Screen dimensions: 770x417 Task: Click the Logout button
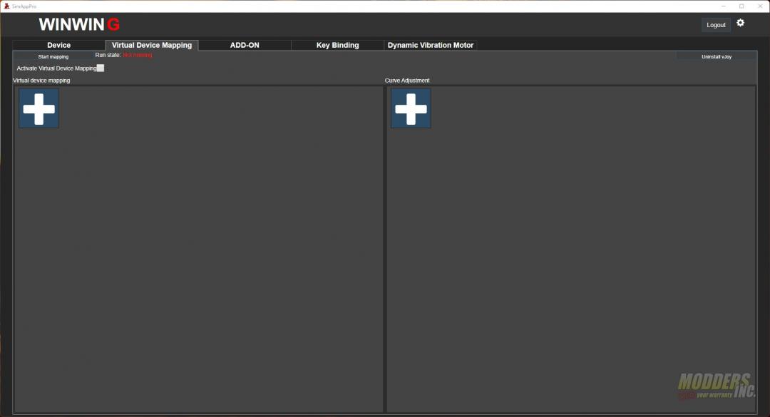pos(716,24)
